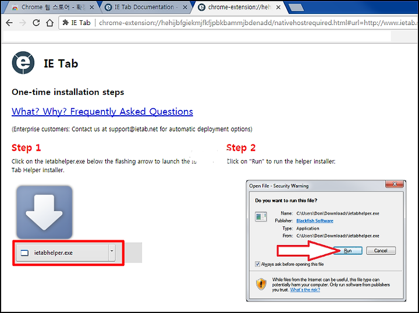
Task: Close the chrome-extension tab
Action: 278,8
